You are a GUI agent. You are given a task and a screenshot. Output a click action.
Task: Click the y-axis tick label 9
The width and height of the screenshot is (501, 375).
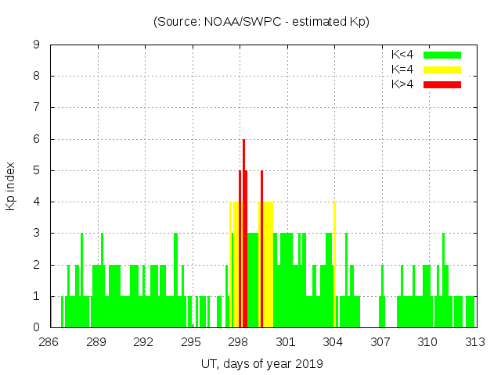[37, 45]
